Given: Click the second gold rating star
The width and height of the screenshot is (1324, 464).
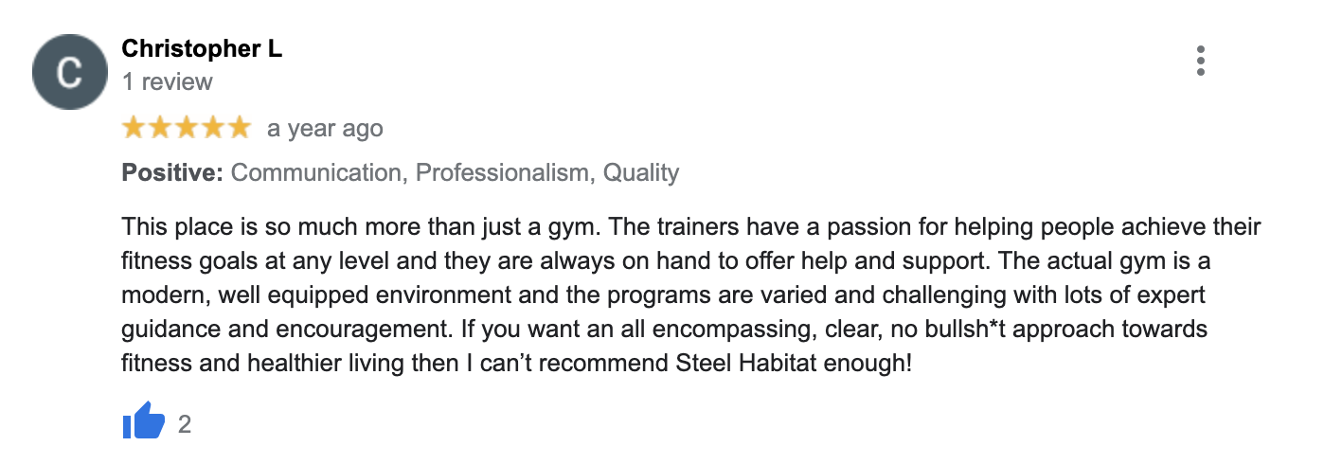Looking at the screenshot, I should pyautogui.click(x=160, y=128).
